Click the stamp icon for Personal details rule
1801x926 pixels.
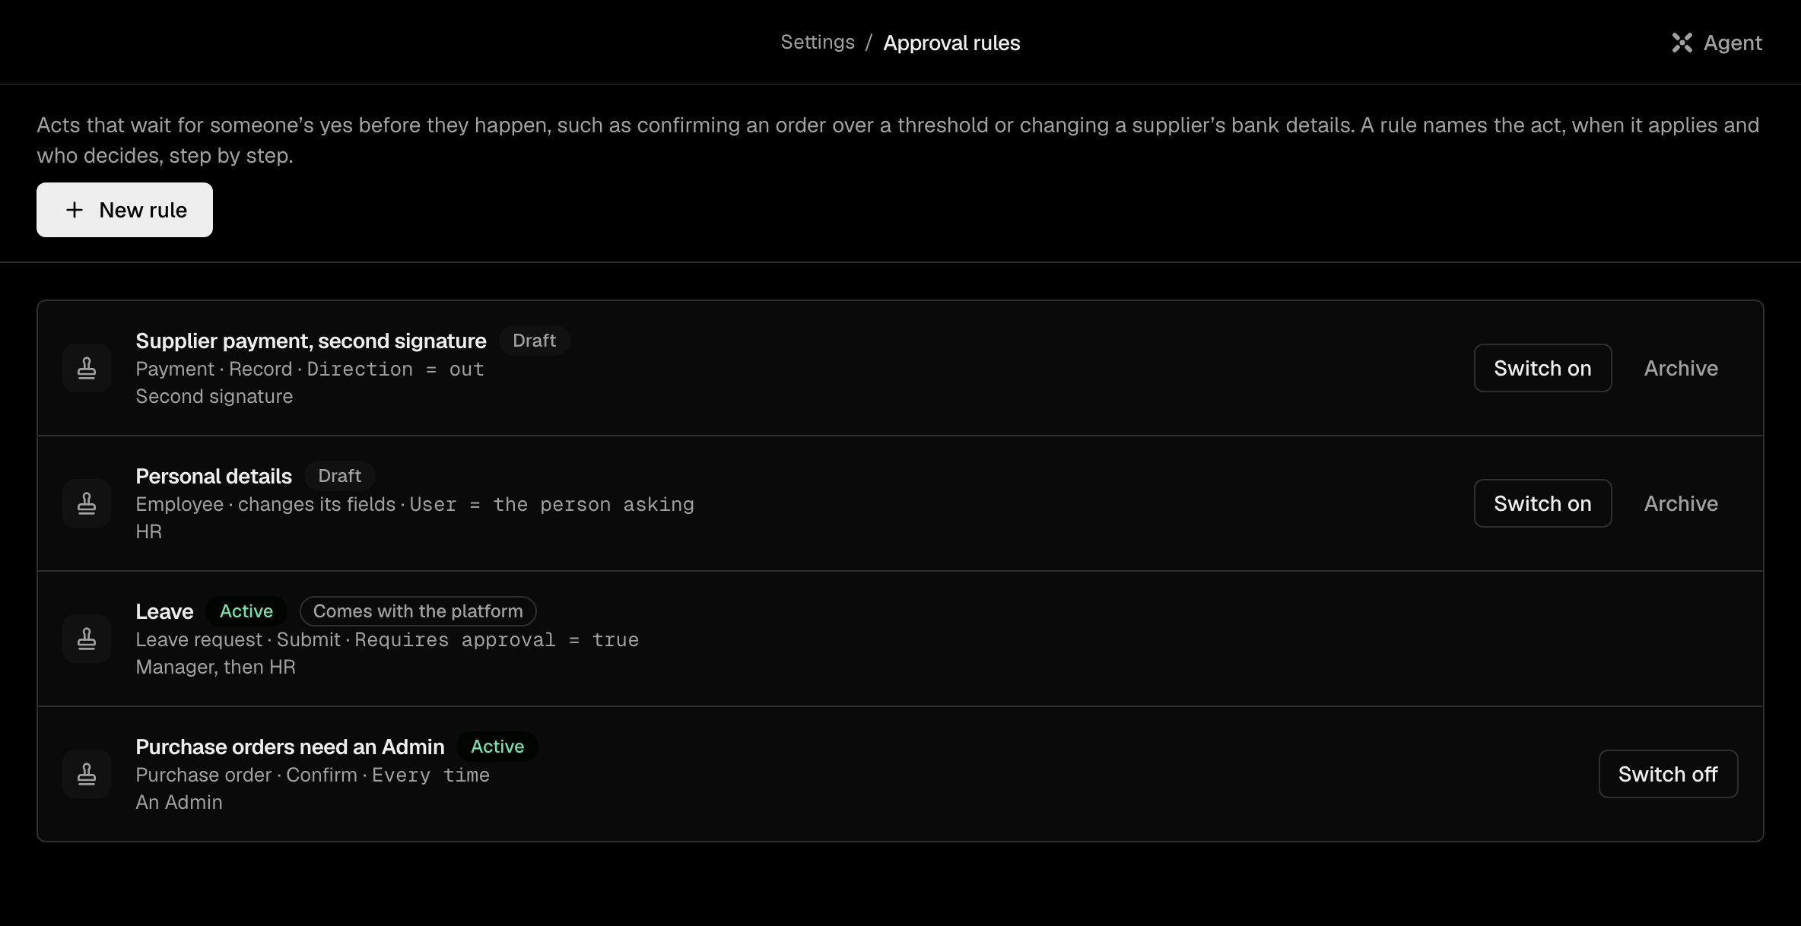87,503
